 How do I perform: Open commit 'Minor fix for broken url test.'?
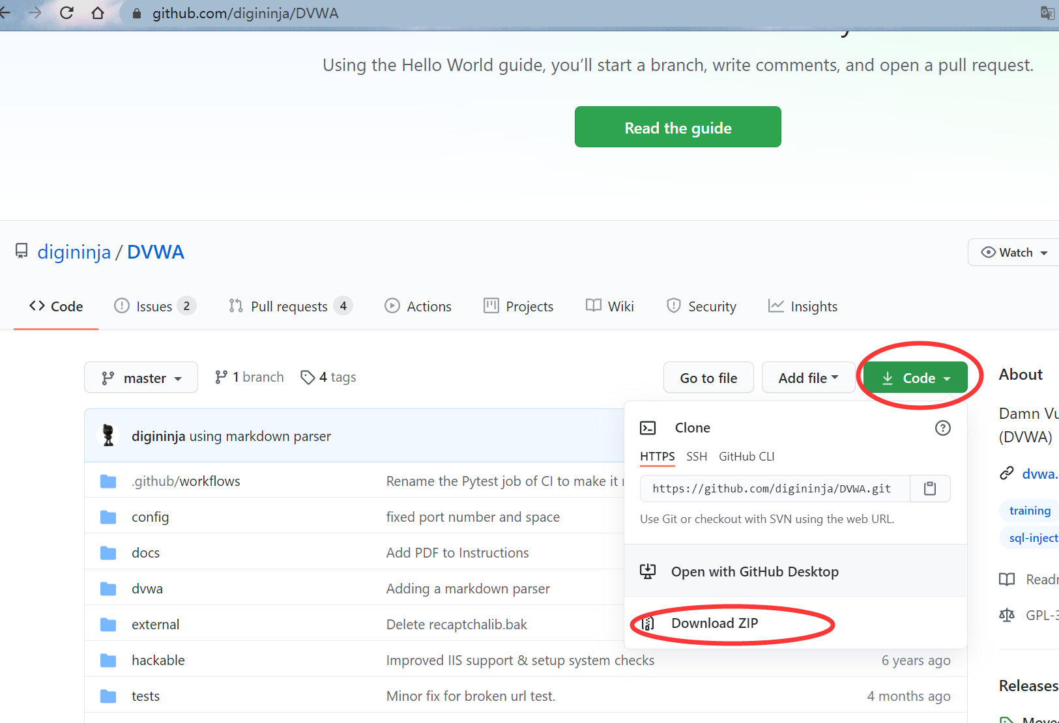471,696
